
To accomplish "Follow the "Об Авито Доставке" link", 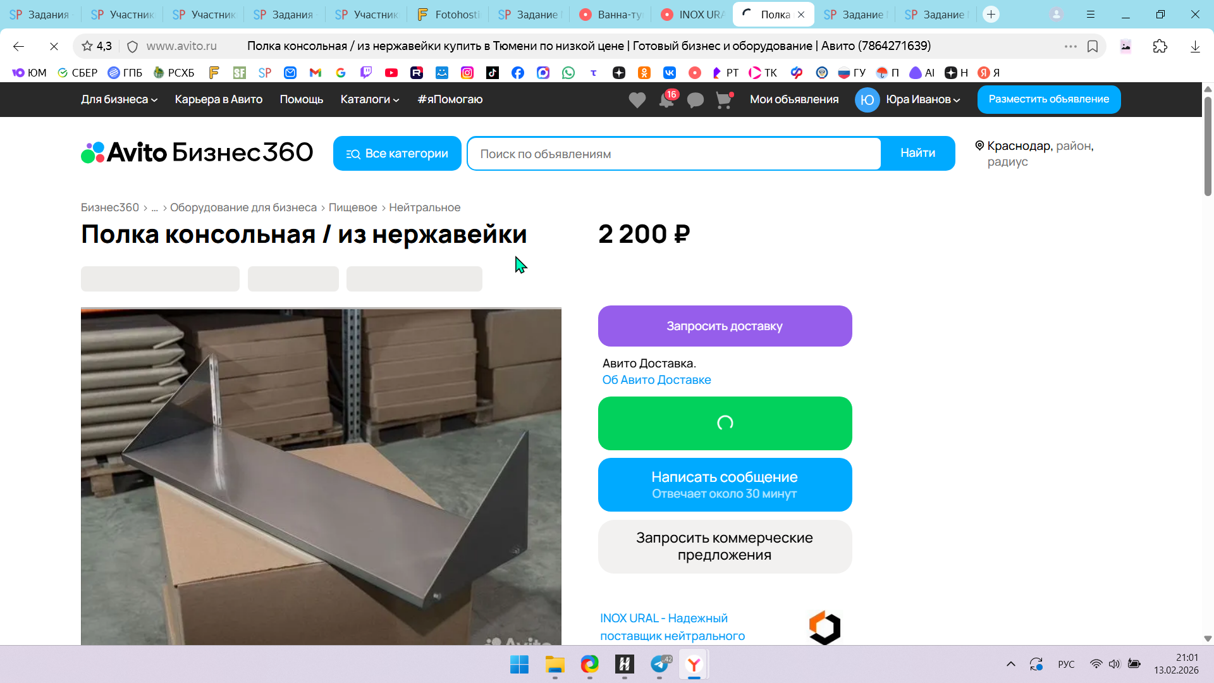I will tap(656, 380).
